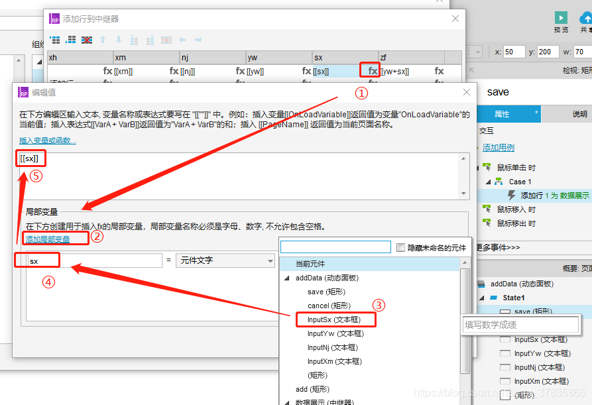Collapse the Case 1 tree node

click(488, 182)
